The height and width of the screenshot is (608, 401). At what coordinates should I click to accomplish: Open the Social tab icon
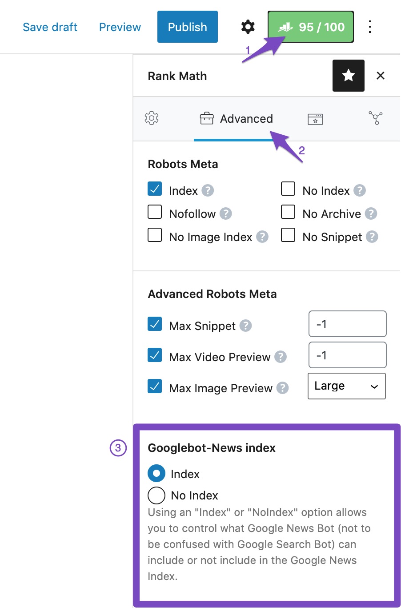coord(376,118)
